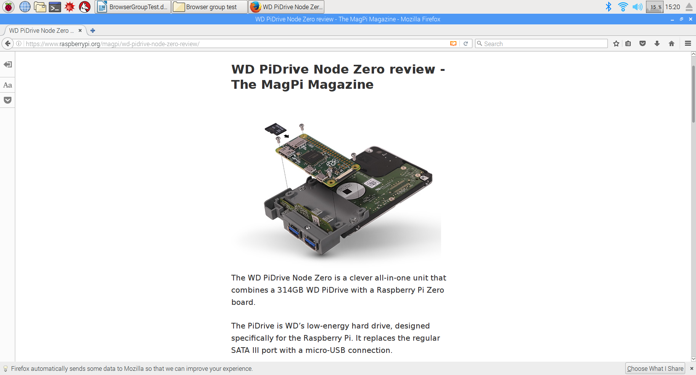The height and width of the screenshot is (375, 696).
Task: Click the URL address bar
Action: (x=237, y=44)
